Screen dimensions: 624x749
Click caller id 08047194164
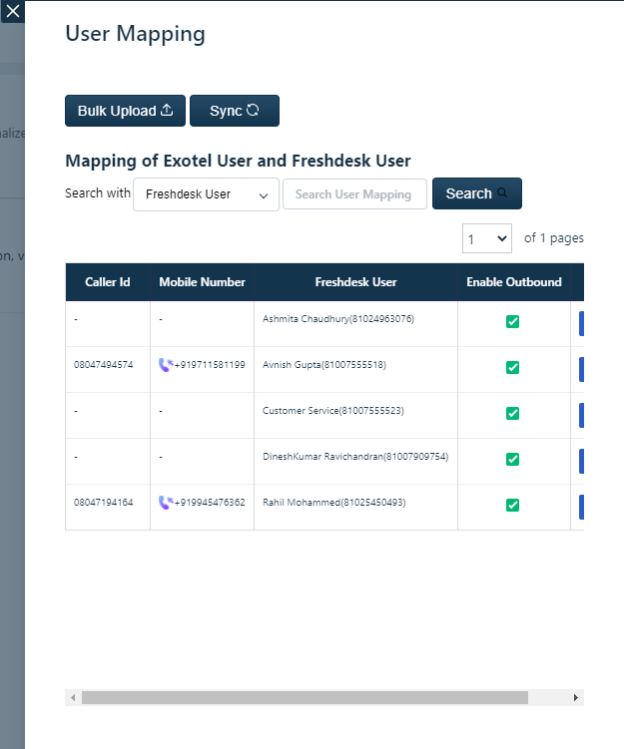[x=103, y=503]
